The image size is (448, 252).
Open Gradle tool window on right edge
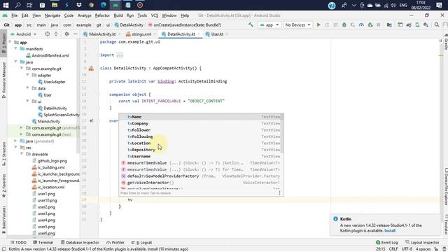point(445,41)
